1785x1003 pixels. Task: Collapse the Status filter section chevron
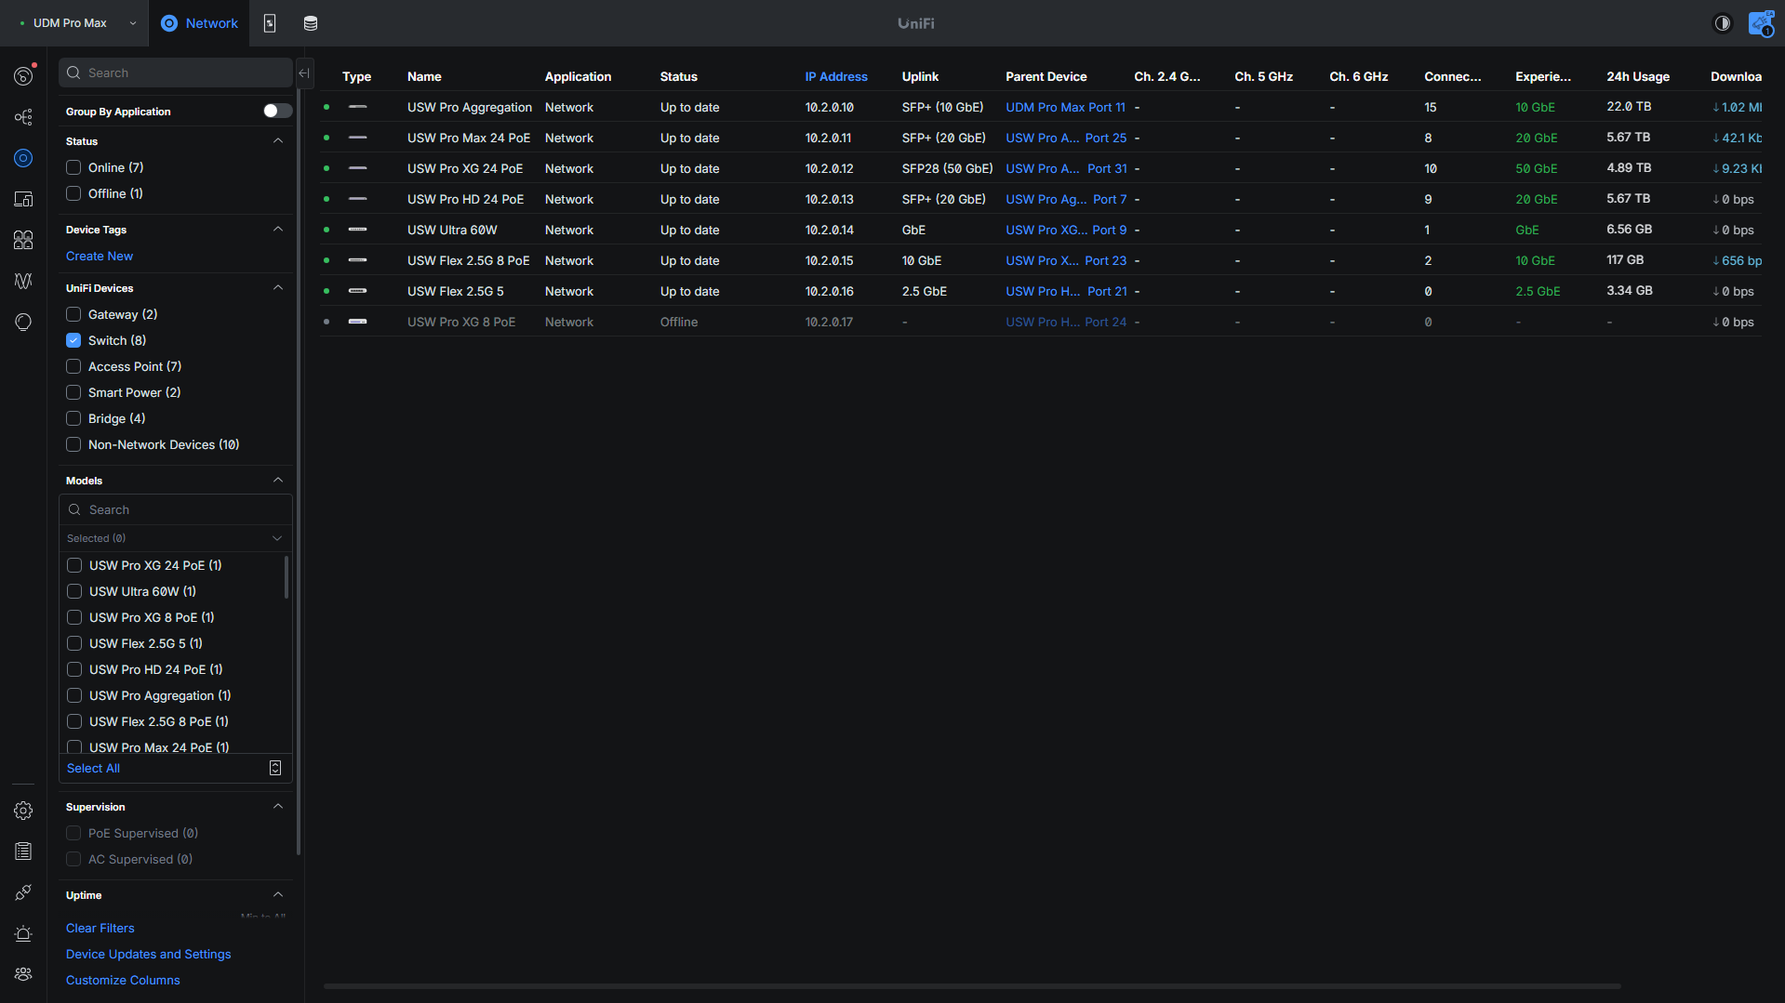[277, 141]
